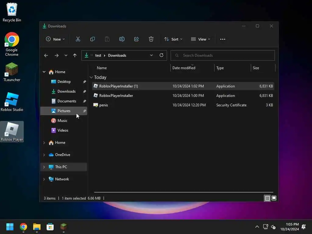Select the Security Certificate file row
This screenshot has height=234, width=312.
click(x=183, y=105)
